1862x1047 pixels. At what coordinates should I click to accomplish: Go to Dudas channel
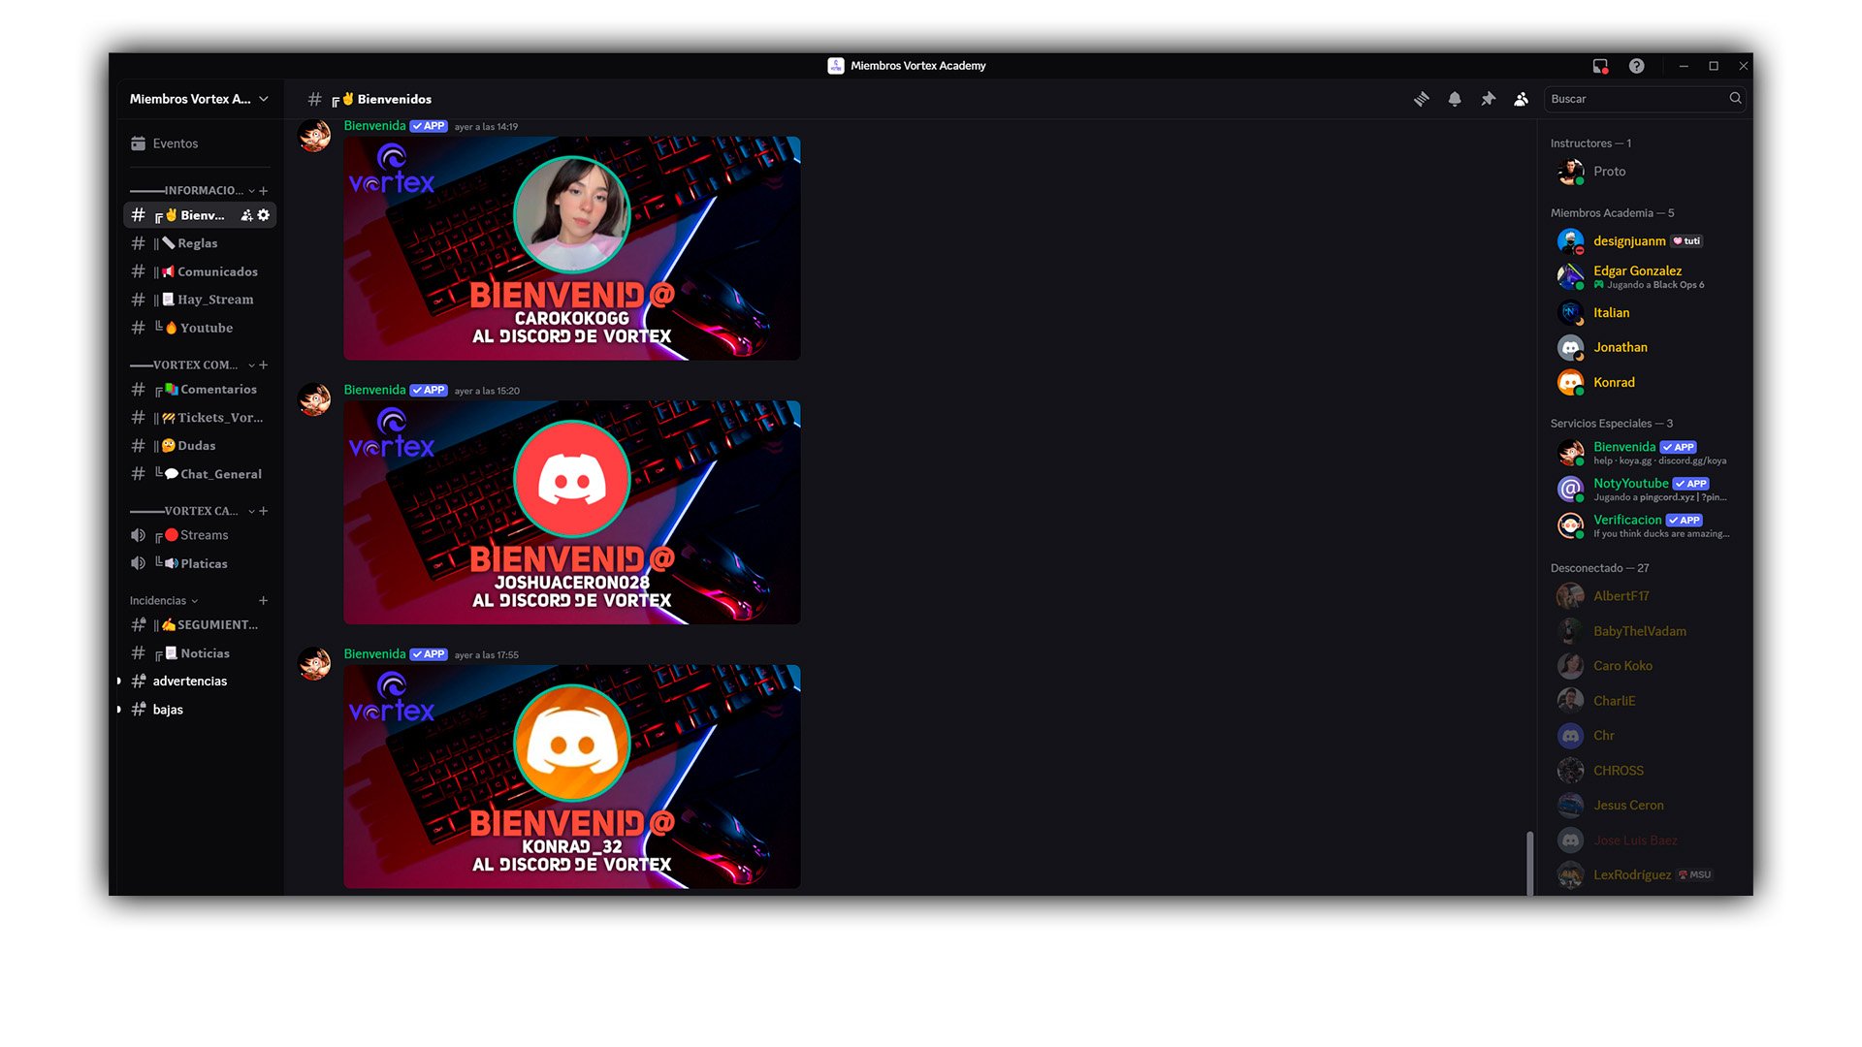[200, 446]
